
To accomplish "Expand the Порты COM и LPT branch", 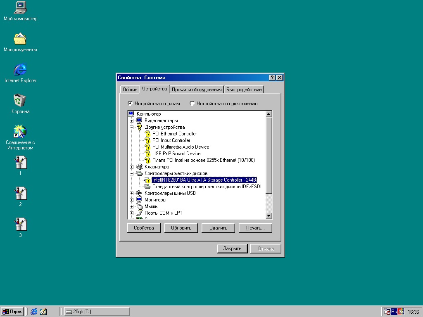I will point(131,213).
